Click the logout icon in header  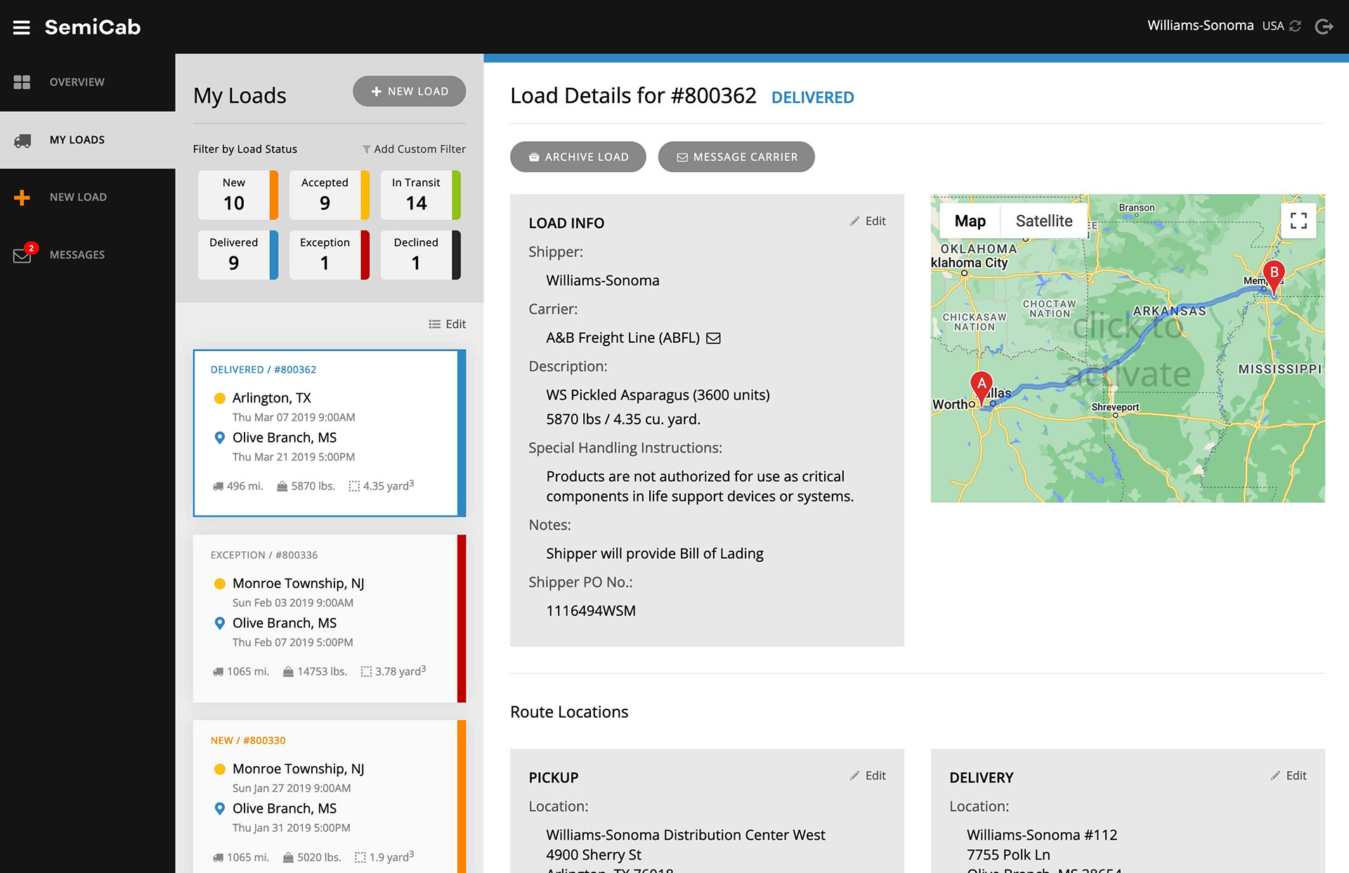1324,27
